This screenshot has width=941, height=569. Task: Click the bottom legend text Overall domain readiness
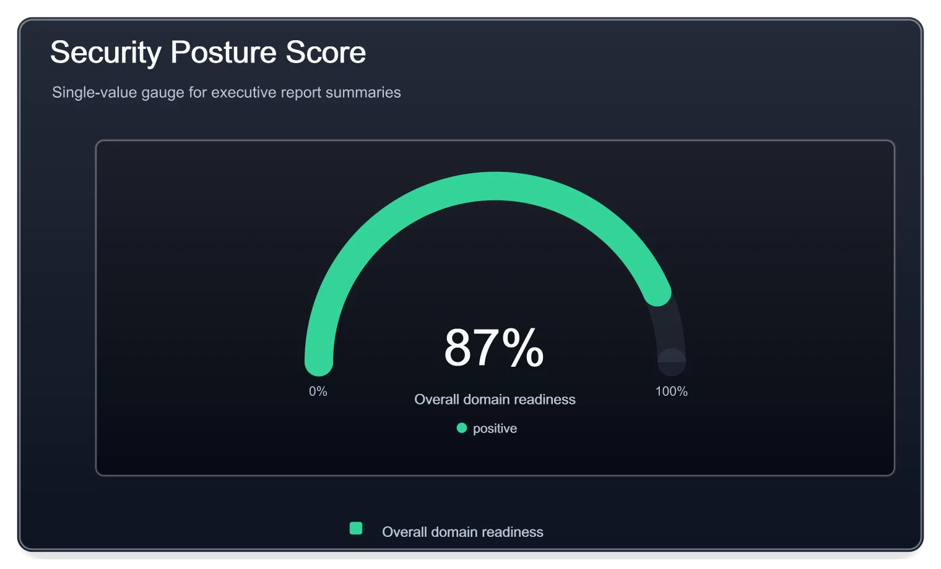pos(463,532)
